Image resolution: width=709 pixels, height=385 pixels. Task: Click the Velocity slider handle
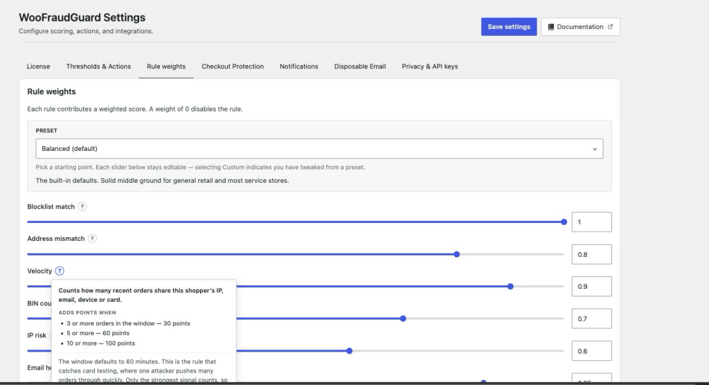pyautogui.click(x=510, y=287)
